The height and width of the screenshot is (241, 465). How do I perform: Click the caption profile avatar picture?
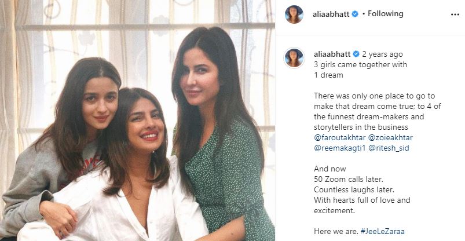pos(294,57)
